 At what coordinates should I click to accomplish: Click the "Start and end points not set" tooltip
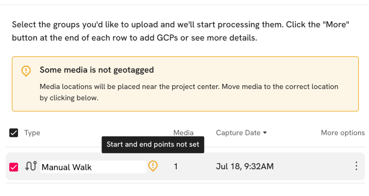tap(153, 144)
